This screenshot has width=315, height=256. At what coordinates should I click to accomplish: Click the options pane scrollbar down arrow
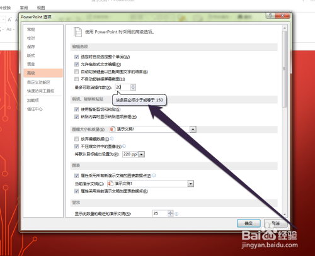click(285, 214)
